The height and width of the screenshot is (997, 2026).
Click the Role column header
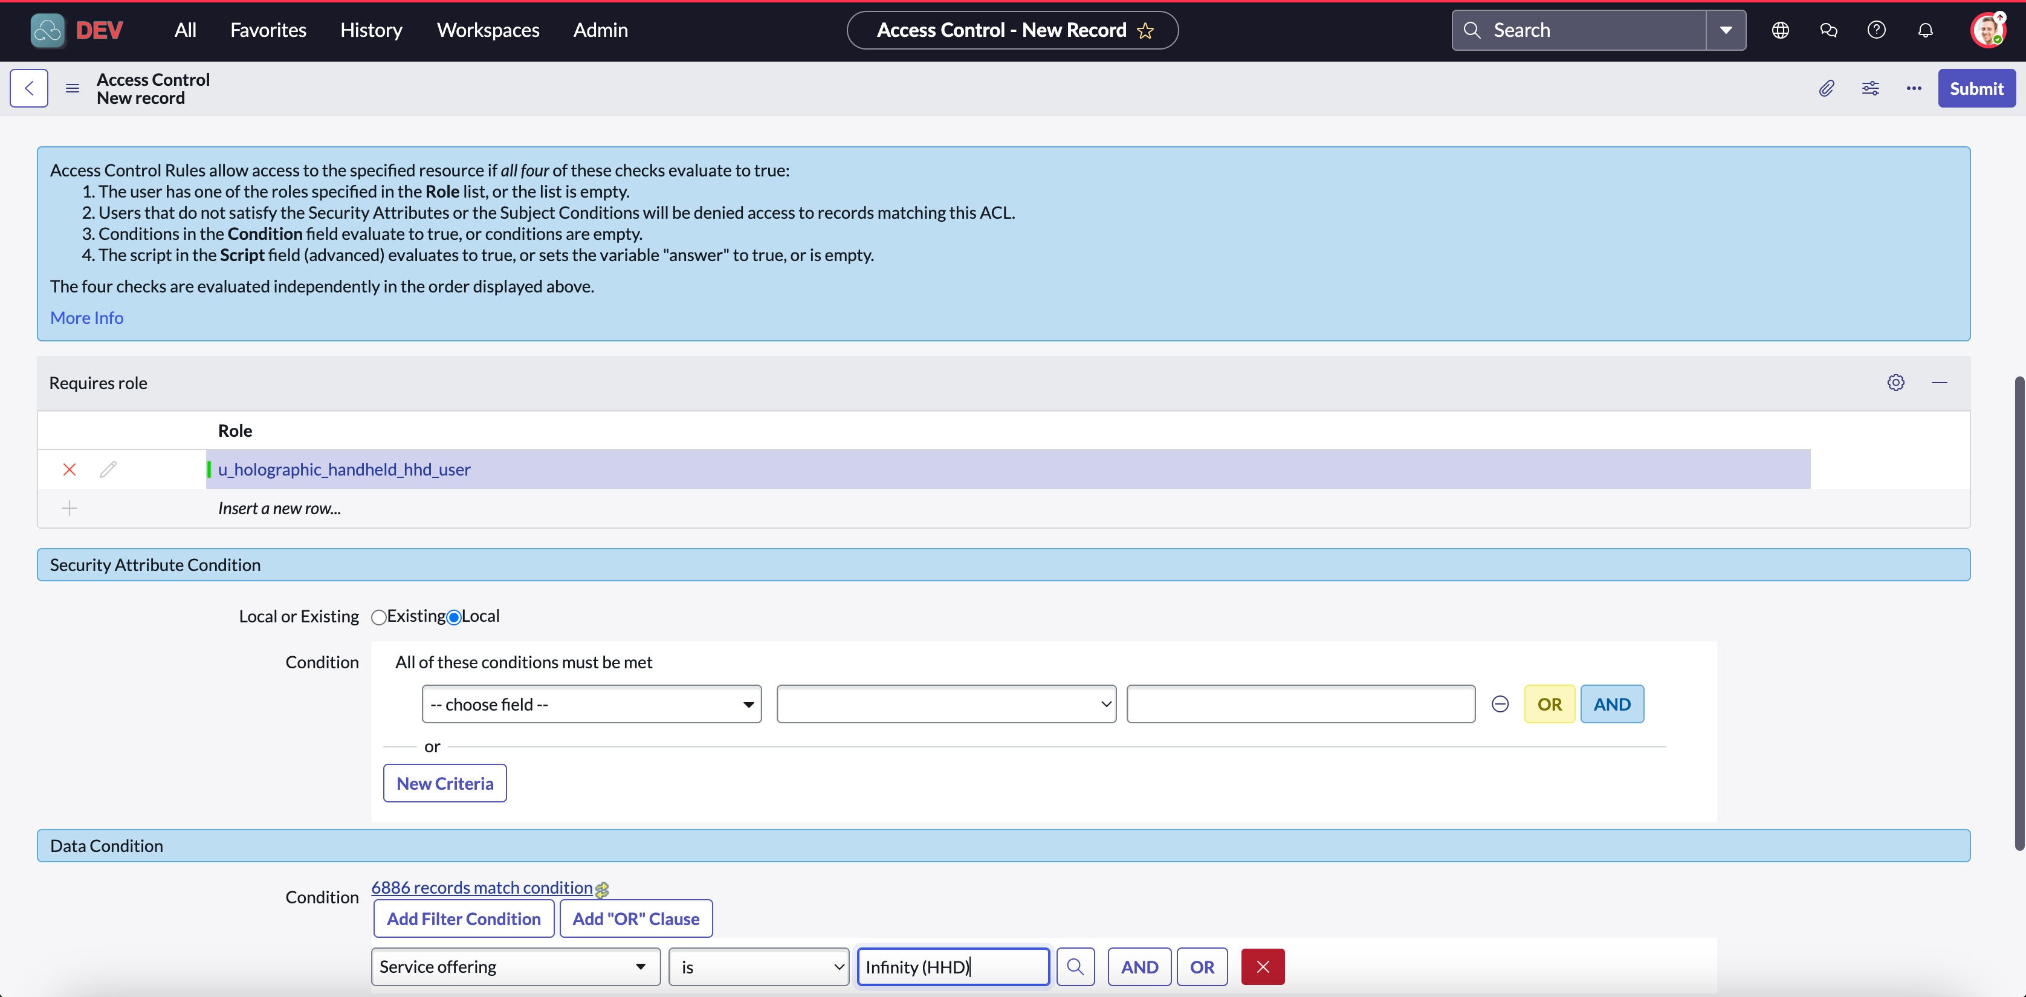point(235,430)
